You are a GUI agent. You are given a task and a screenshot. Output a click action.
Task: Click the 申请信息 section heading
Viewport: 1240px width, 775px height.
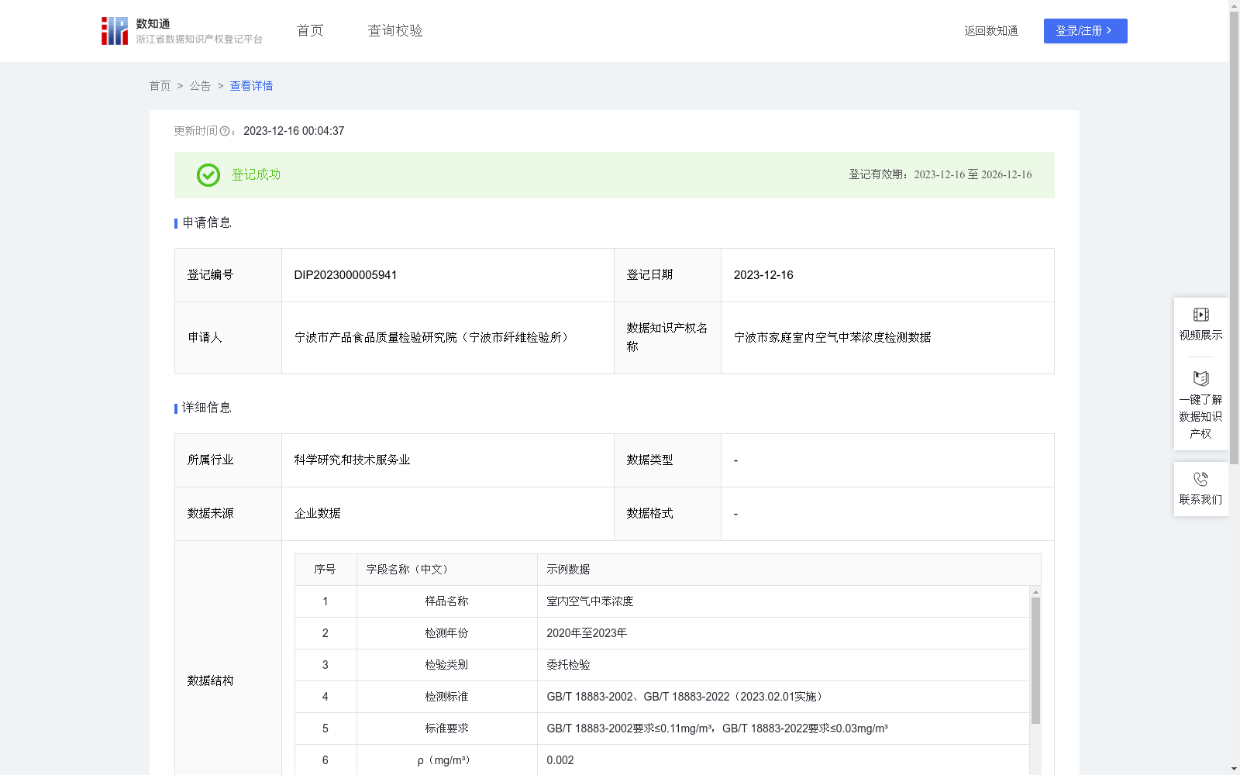(206, 222)
